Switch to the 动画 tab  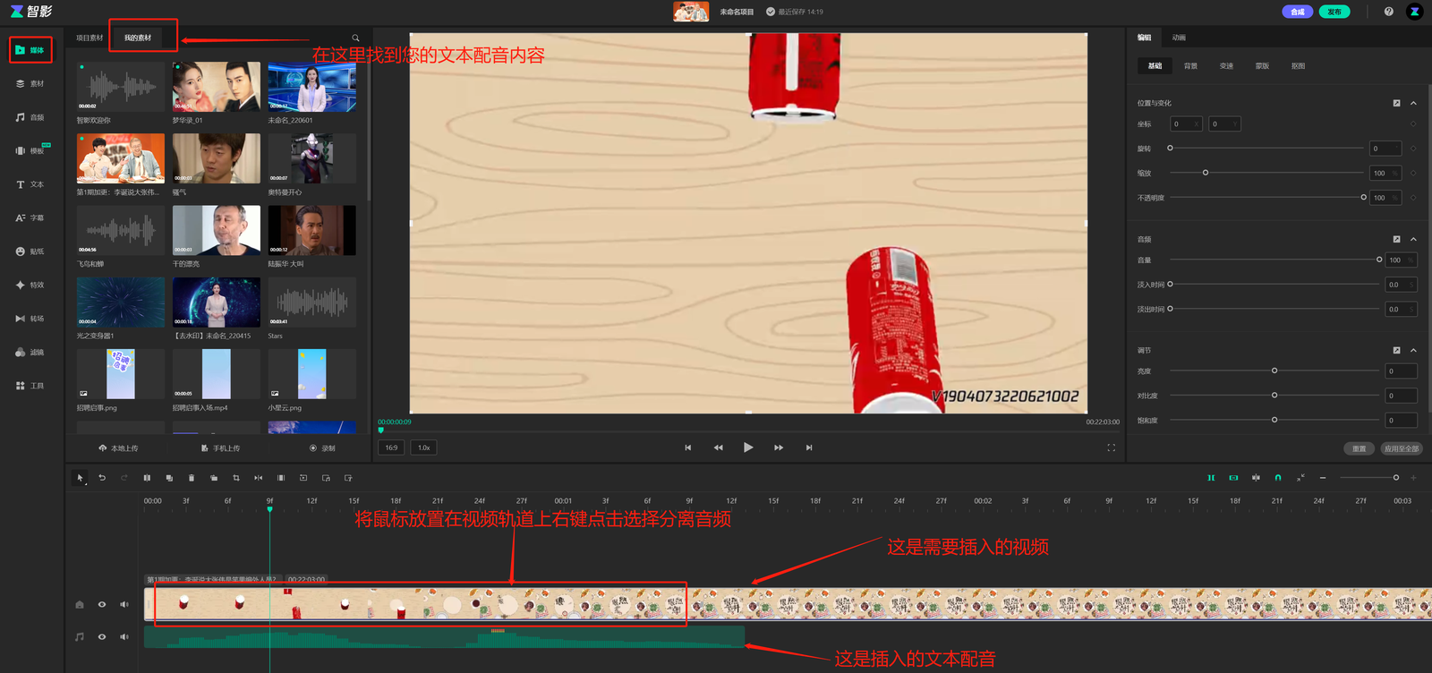[x=1179, y=38]
